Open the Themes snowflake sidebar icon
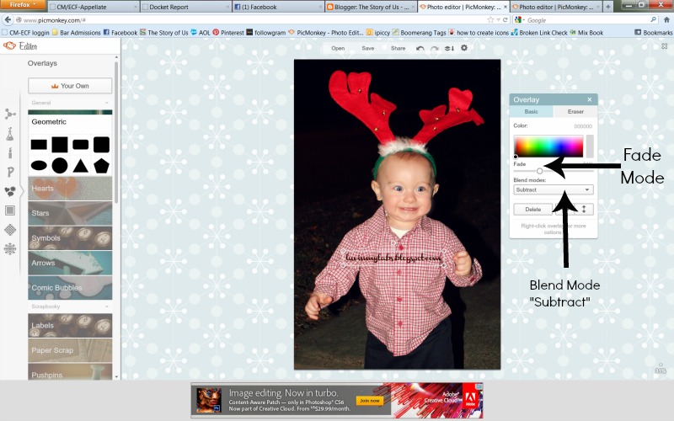Viewport: 674px width, 421px height. coord(10,248)
